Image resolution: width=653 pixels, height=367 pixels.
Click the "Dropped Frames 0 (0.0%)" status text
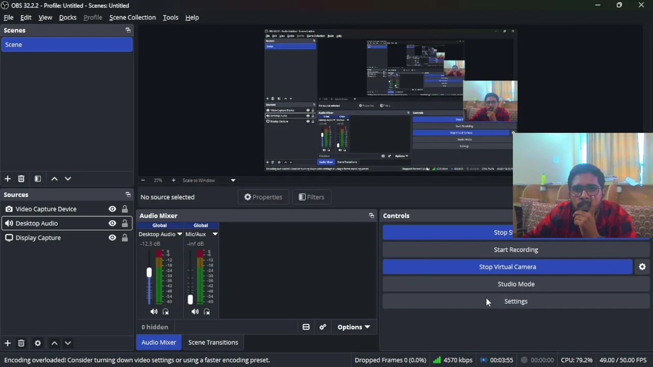click(390, 360)
